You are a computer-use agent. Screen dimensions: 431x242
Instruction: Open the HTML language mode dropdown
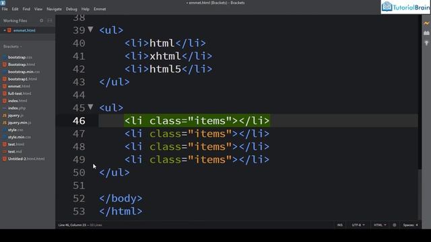(x=380, y=225)
